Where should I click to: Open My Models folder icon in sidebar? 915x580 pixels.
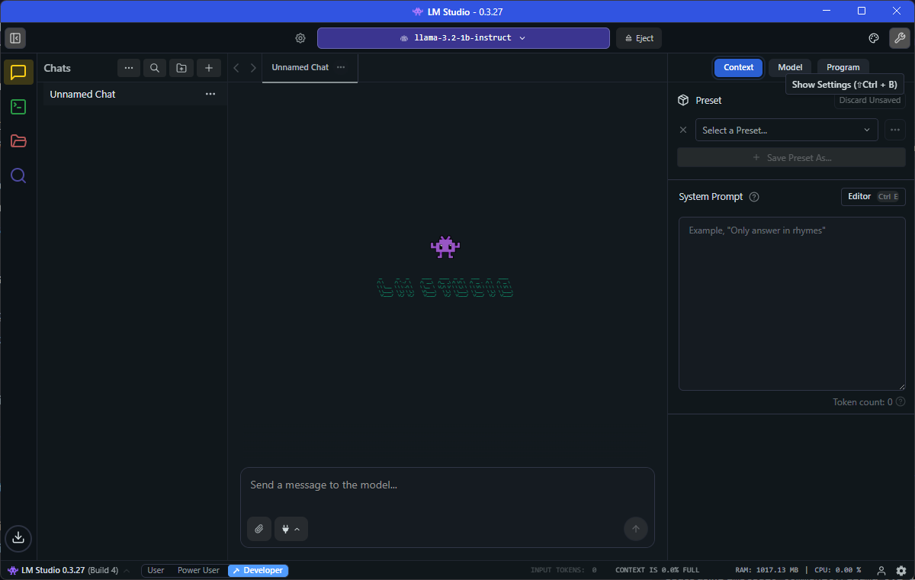(x=18, y=141)
